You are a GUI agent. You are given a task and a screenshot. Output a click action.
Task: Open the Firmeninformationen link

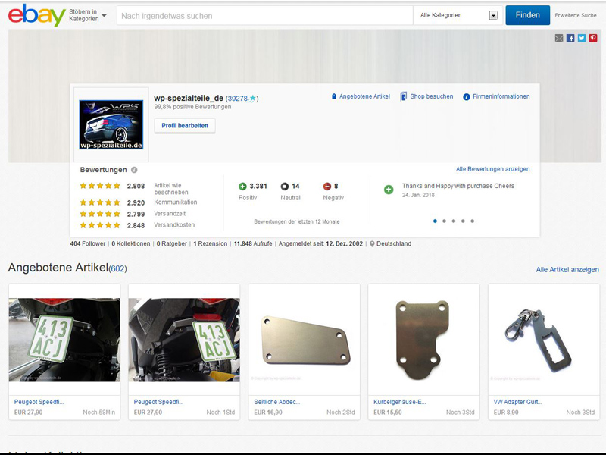tap(497, 96)
